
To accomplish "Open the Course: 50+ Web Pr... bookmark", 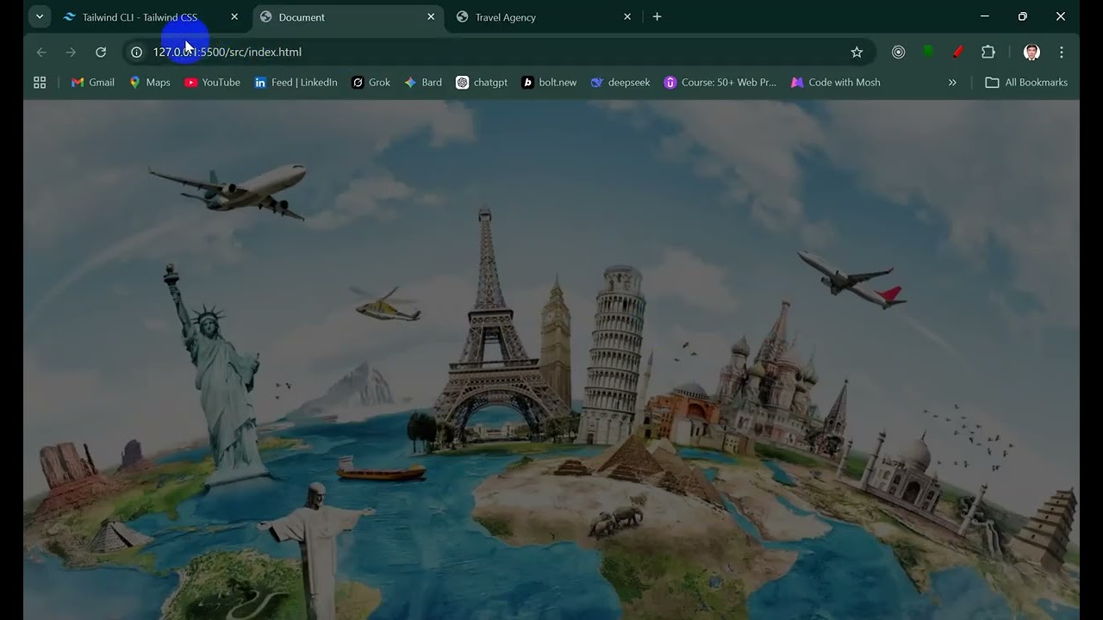I will coord(720,83).
